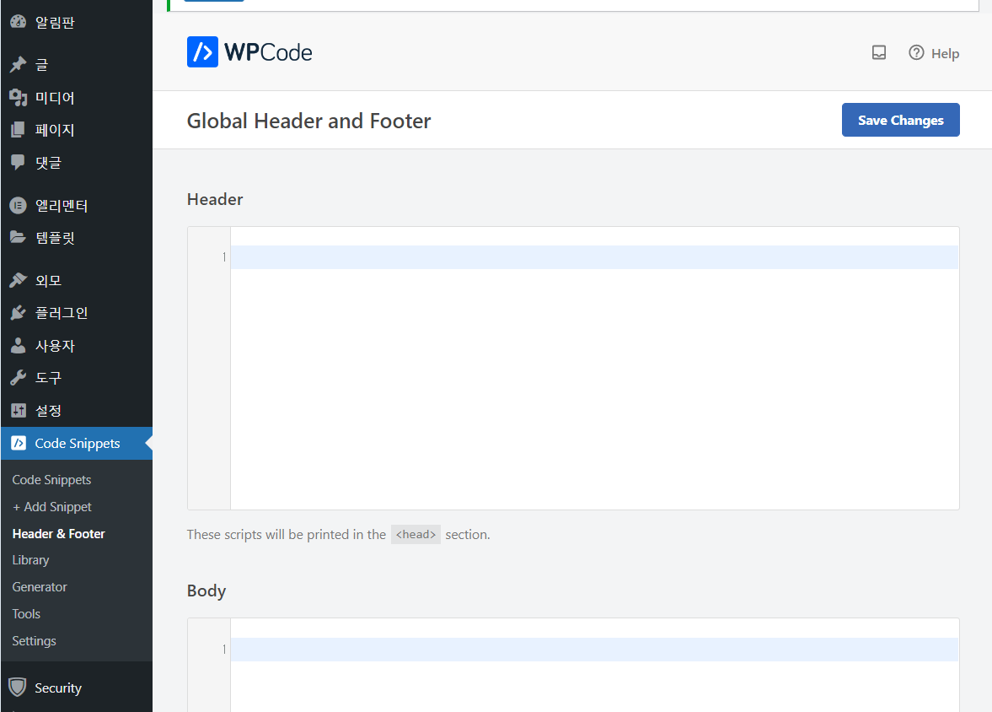The width and height of the screenshot is (992, 712).
Task: Click the Help text link
Action: coord(945,53)
